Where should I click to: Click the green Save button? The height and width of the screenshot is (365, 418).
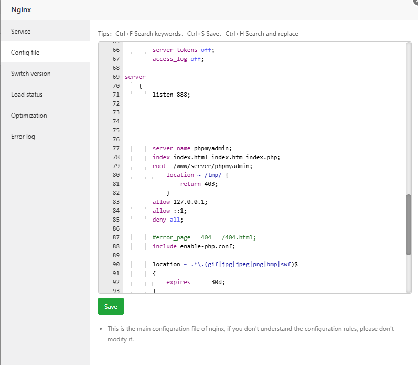[111, 306]
